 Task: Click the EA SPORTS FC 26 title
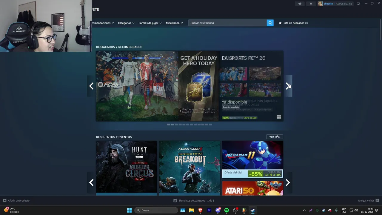tap(244, 58)
